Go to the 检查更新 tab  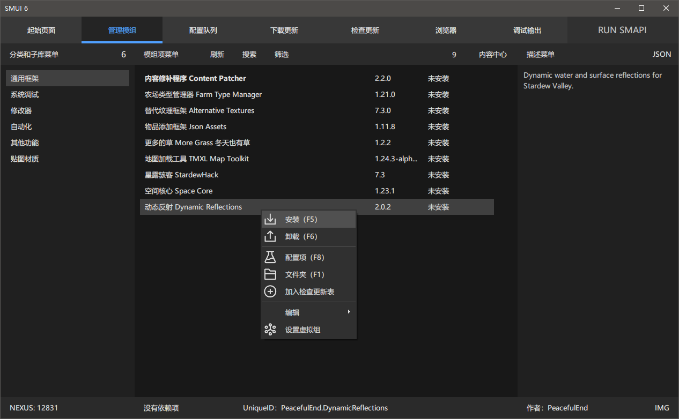[365, 30]
